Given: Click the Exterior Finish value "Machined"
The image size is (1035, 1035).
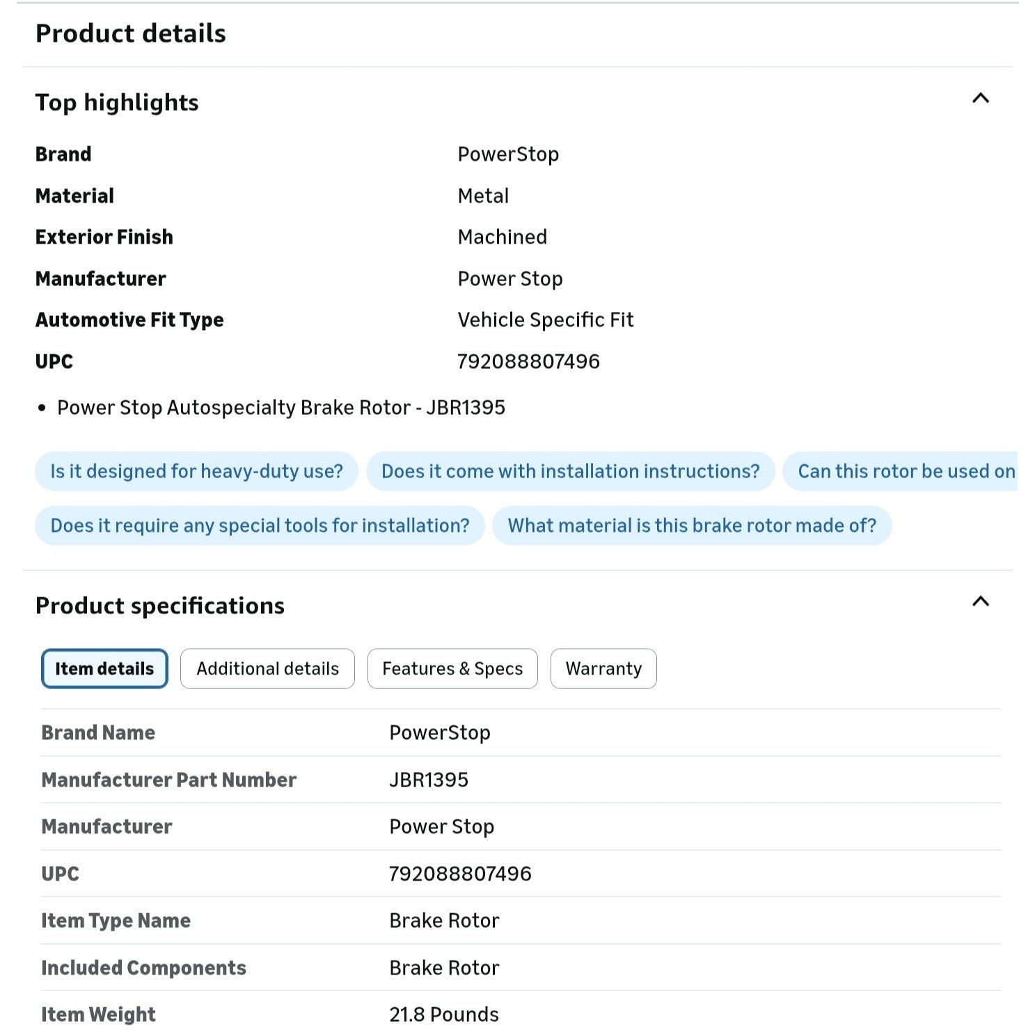Looking at the screenshot, I should point(503,237).
